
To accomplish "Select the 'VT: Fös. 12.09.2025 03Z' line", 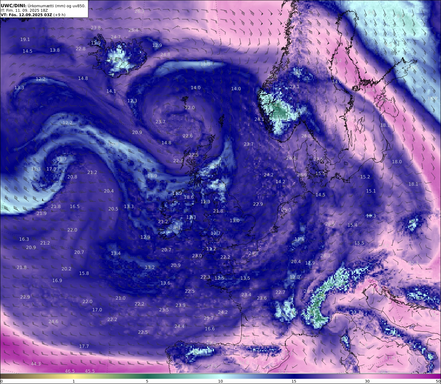I will pyautogui.click(x=27, y=15).
